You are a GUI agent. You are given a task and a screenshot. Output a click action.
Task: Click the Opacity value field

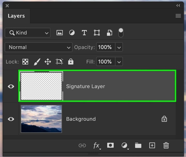106,47
